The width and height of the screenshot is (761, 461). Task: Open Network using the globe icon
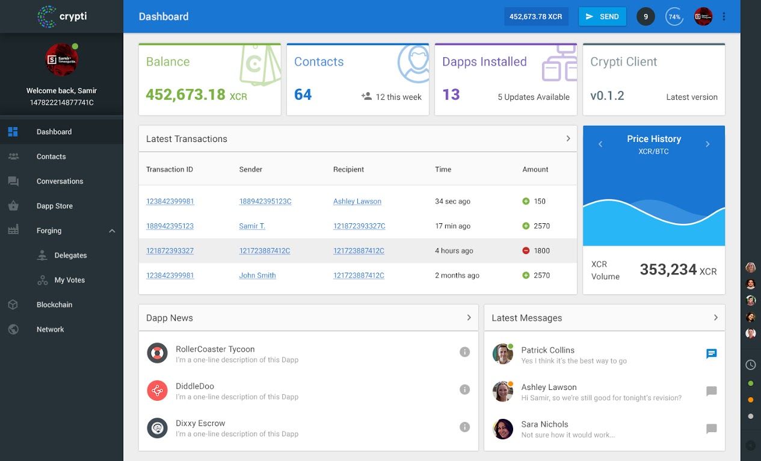tap(13, 329)
